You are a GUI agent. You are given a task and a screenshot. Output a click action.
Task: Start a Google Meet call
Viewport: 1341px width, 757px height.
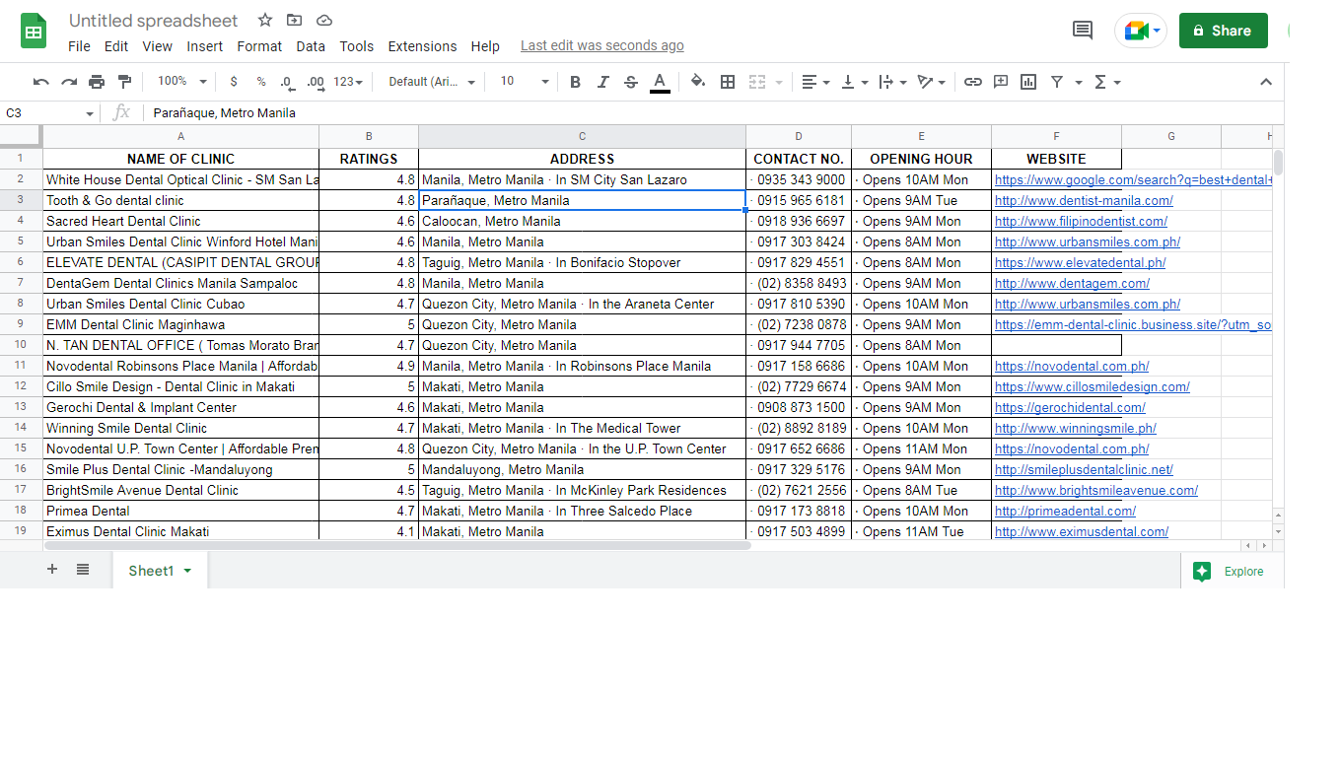(x=1141, y=31)
